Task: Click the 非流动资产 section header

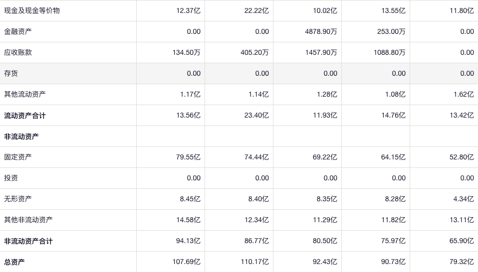Action: [x=21, y=136]
